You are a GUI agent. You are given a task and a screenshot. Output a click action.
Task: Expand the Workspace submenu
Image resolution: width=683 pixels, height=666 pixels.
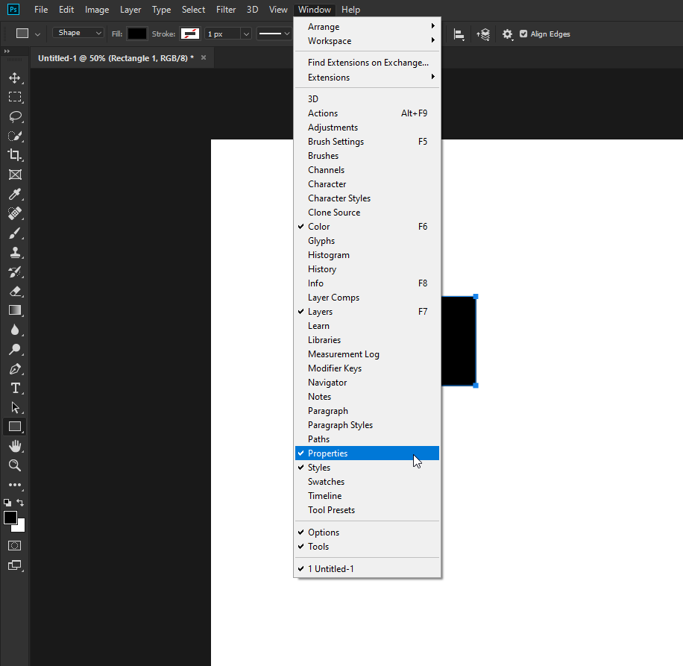(x=328, y=41)
